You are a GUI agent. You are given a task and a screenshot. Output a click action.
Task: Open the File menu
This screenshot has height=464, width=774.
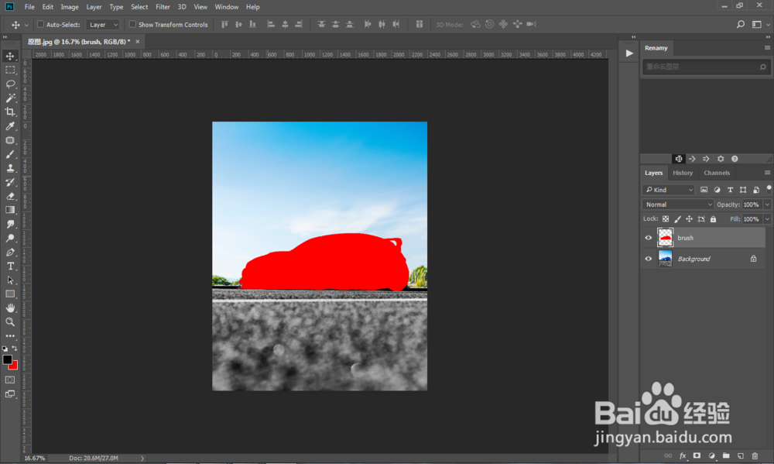pyautogui.click(x=29, y=7)
